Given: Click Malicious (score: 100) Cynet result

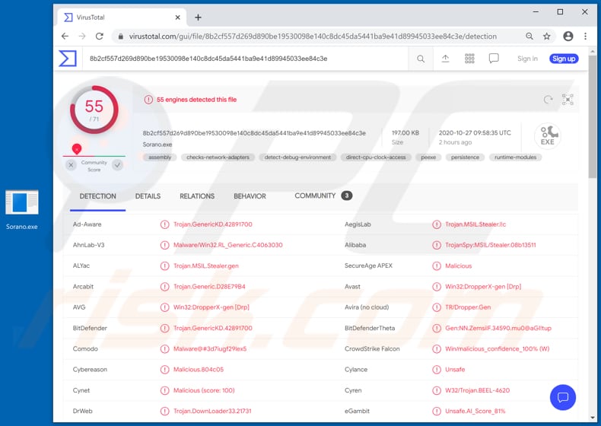Looking at the screenshot, I should pyautogui.click(x=204, y=390).
